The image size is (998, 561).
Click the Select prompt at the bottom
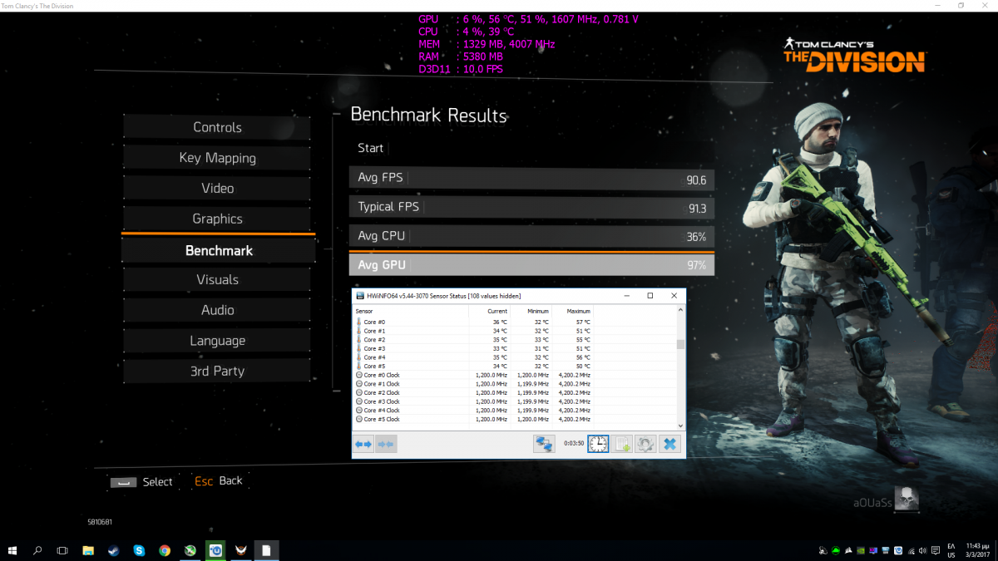tap(141, 482)
